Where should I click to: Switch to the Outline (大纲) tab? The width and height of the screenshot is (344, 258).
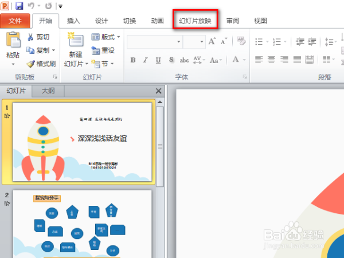(48, 91)
